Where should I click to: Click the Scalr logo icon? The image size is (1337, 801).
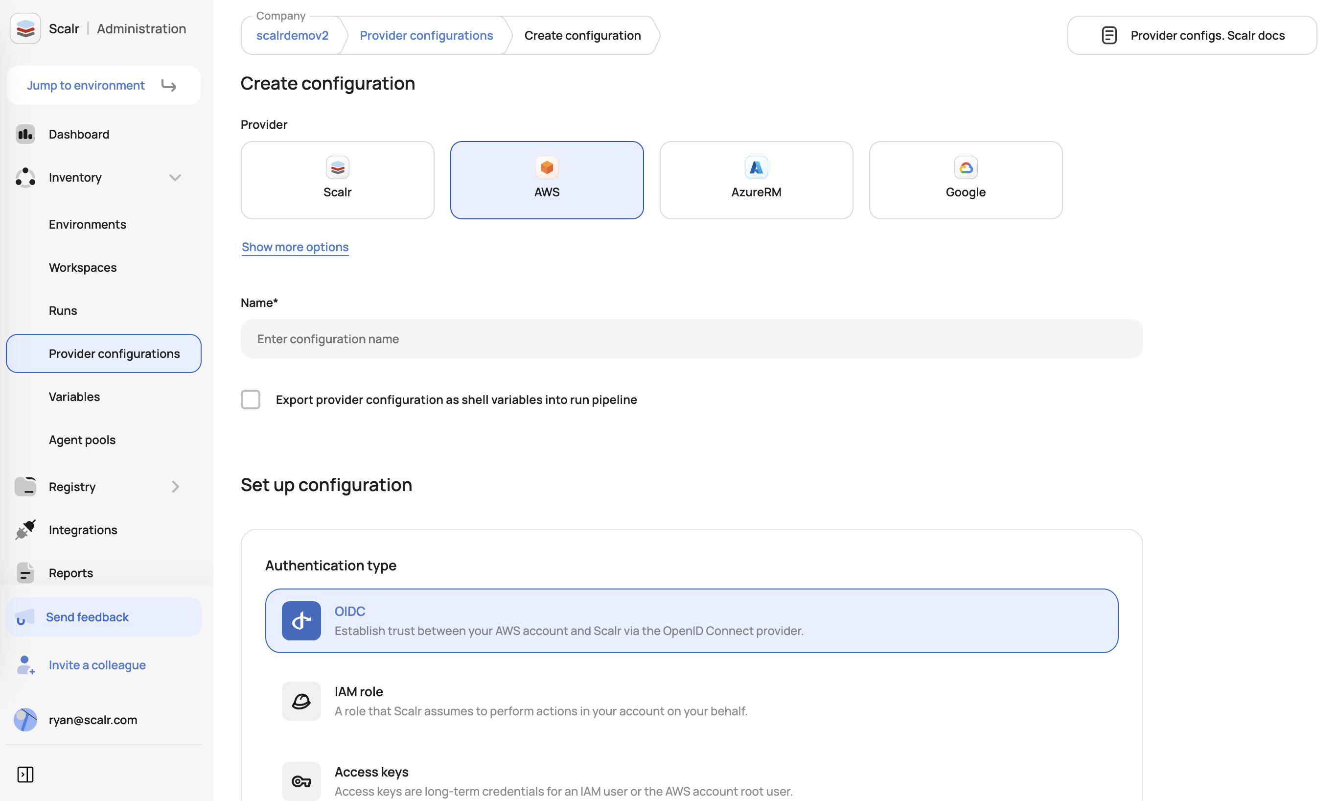pyautogui.click(x=25, y=28)
